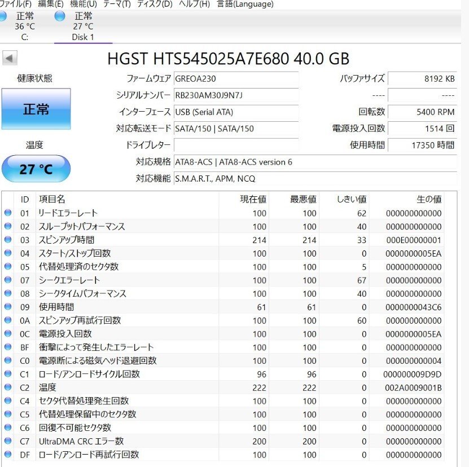The height and width of the screenshot is (467, 469).
Task: Click the 最悪値 column header
Action: pos(293,199)
